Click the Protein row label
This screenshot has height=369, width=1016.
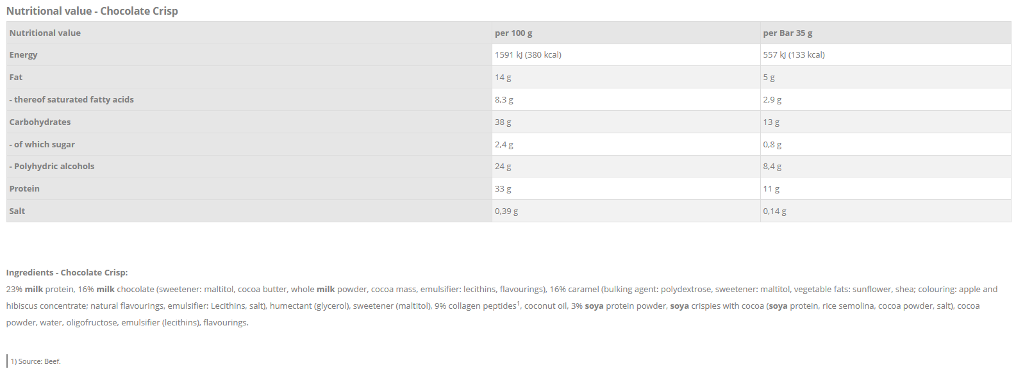tap(24, 189)
